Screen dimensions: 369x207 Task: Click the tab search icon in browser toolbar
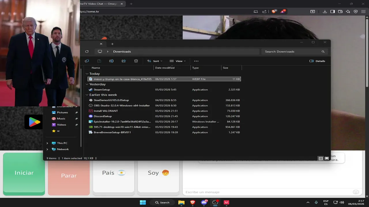coord(312,11)
